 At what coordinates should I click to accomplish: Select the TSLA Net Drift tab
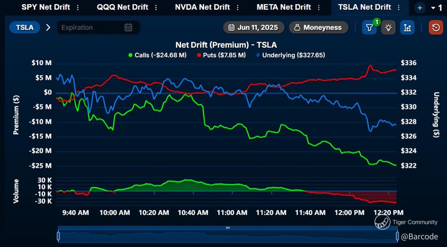(x=364, y=7)
